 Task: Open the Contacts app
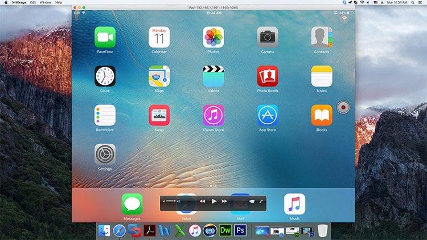322,37
